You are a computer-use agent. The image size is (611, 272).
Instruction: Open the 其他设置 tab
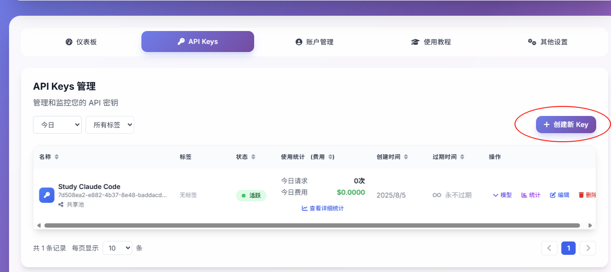[547, 42]
